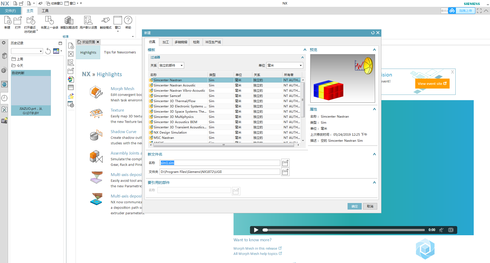Click the star shortcut icon in border bar
This screenshot has width=490, height=263.
(71, 96)
